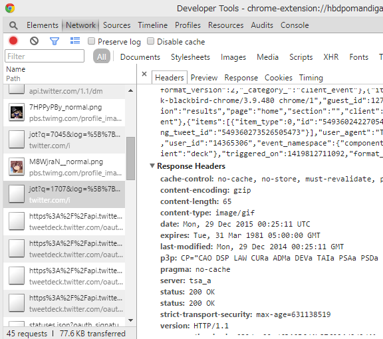Screen dimensions: 383x339
Task: Select the All filter button
Action: coord(102,56)
